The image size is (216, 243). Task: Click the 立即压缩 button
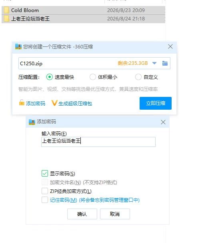(156, 103)
